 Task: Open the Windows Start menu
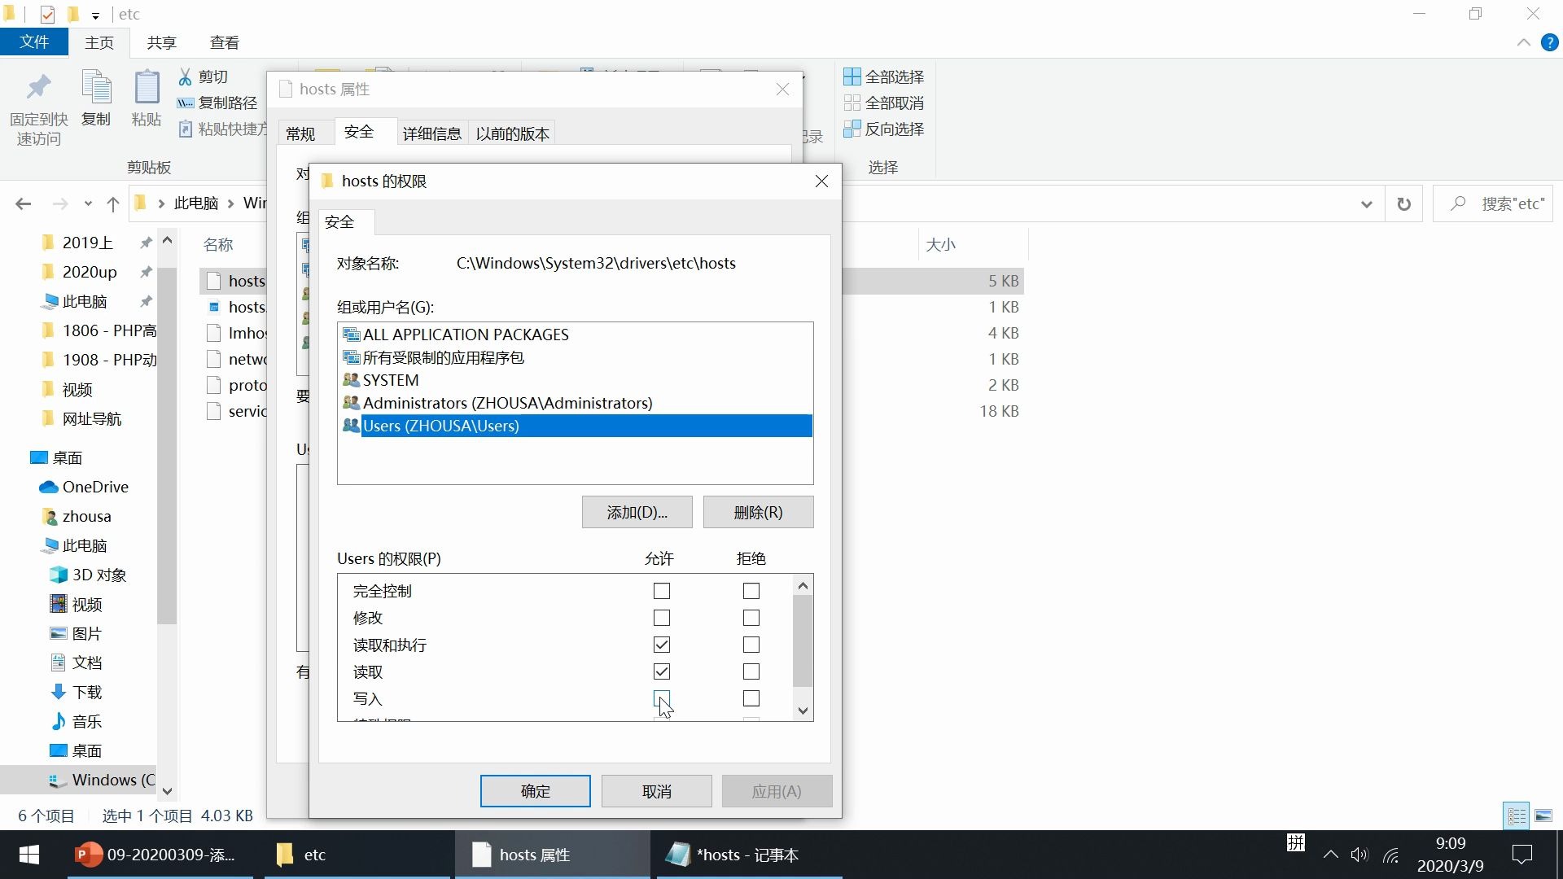coord(29,855)
